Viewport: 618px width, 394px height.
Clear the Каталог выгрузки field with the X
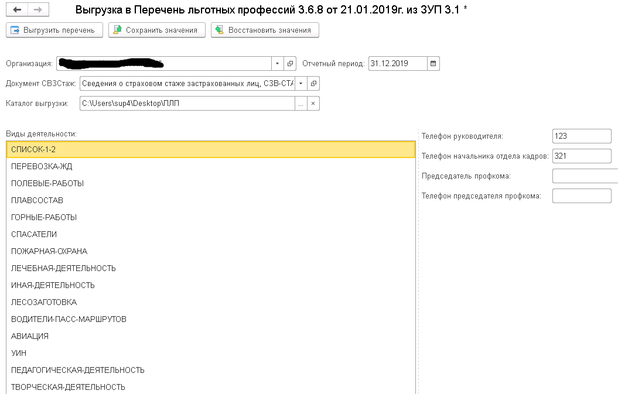313,104
